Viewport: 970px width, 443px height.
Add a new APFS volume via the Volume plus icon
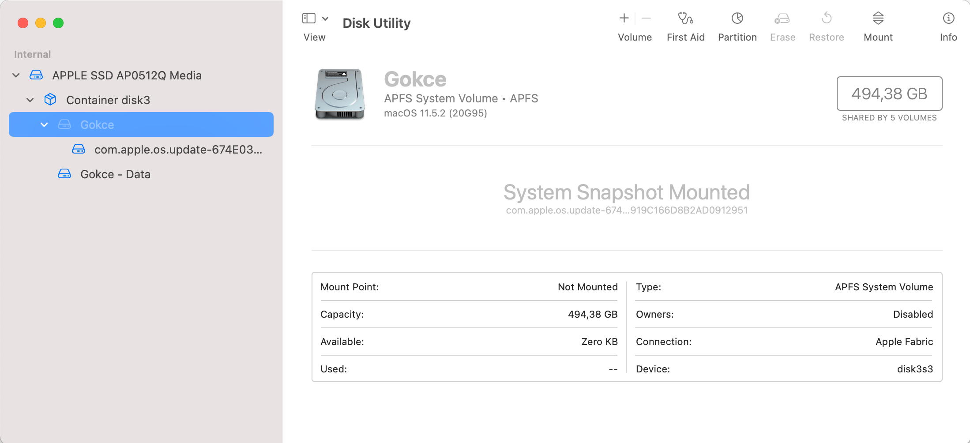pyautogui.click(x=624, y=19)
